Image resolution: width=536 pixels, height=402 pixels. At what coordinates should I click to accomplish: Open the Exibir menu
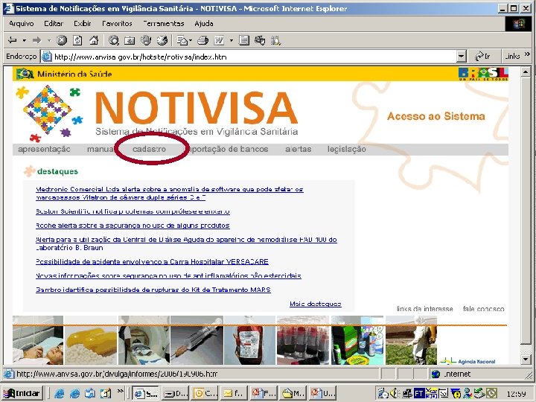pyautogui.click(x=83, y=24)
